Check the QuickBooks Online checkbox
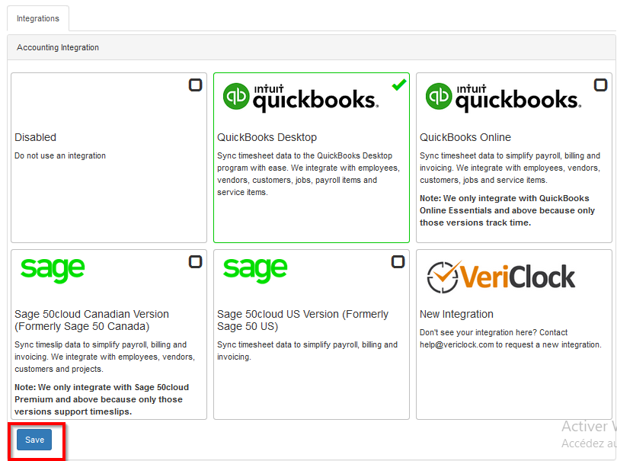Image resolution: width=617 pixels, height=461 pixels. point(600,85)
